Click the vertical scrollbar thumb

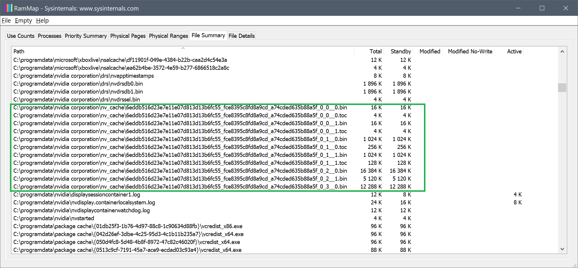click(562, 88)
